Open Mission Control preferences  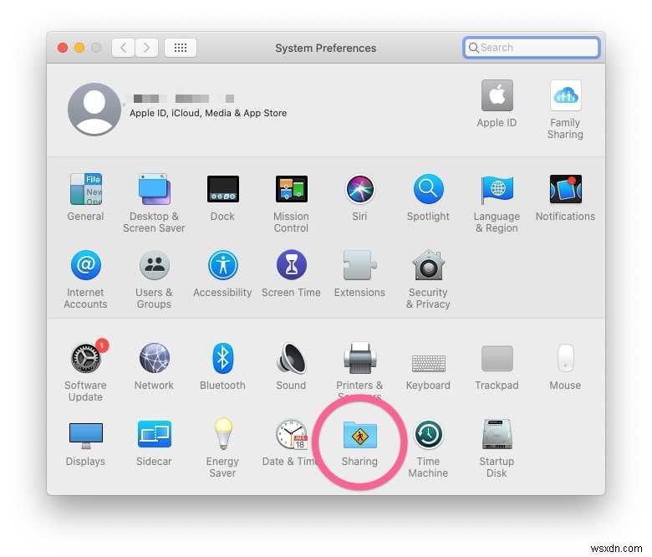point(291,189)
